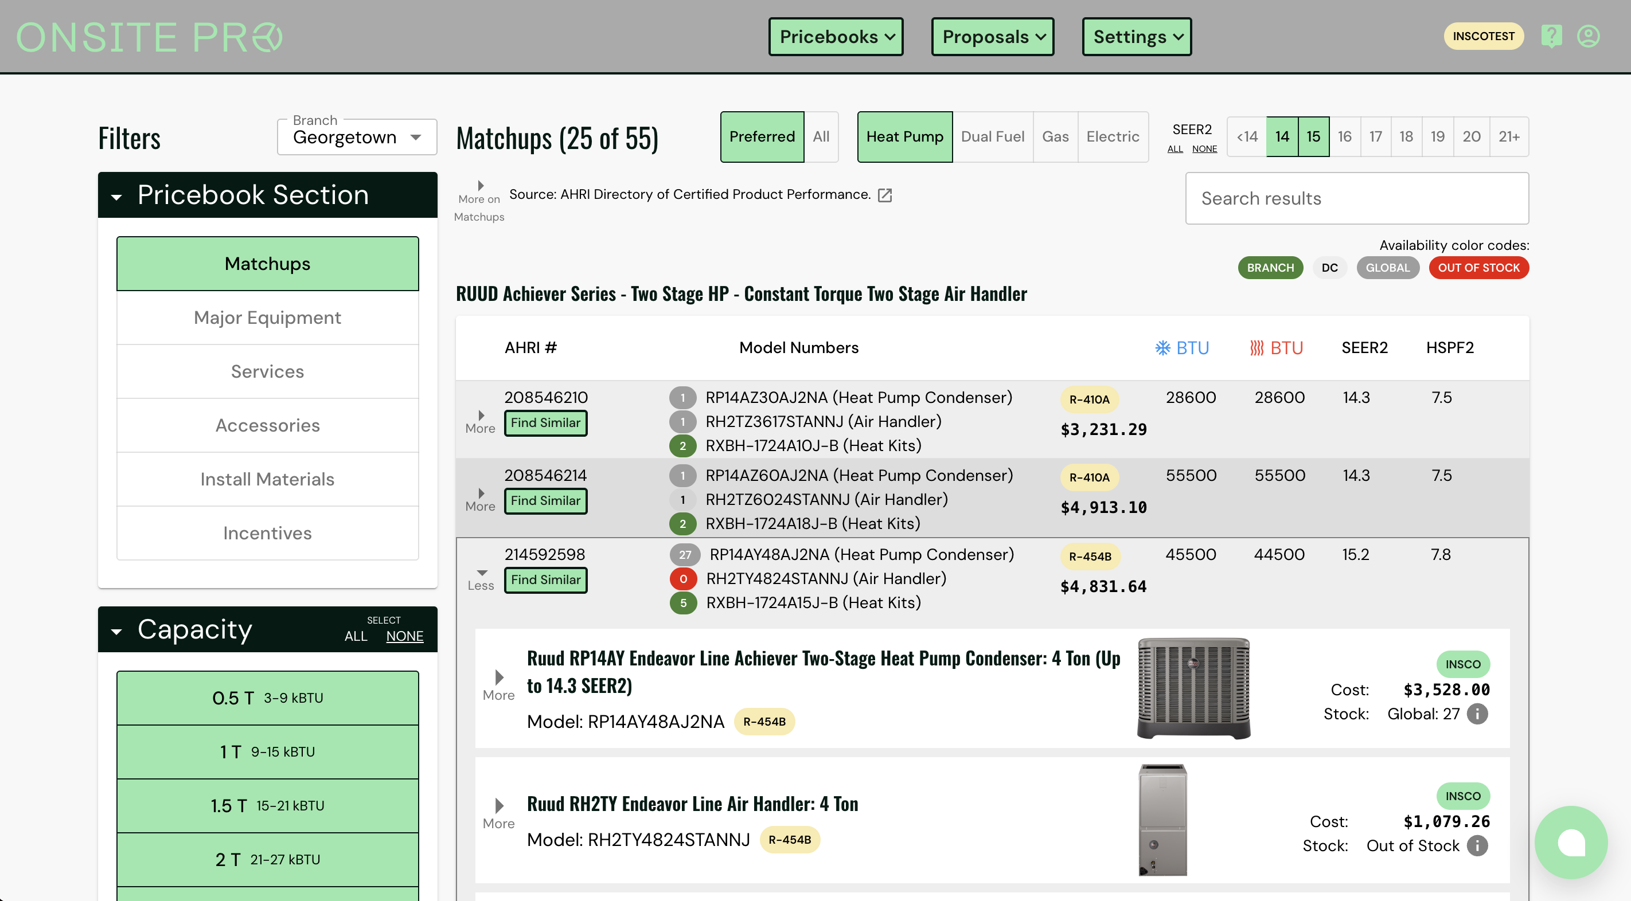Select the Electric system type
Screen dimensions: 1631x901
pyautogui.click(x=1113, y=136)
